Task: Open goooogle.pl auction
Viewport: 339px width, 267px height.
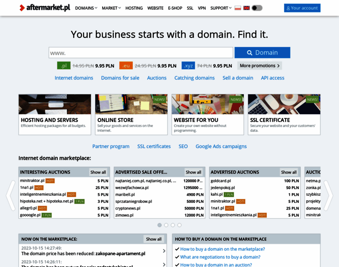Action: pyautogui.click(x=30, y=215)
